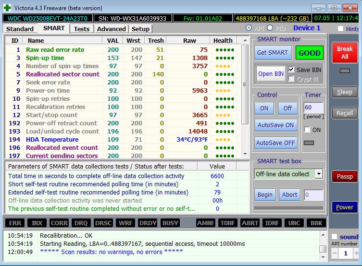This screenshot has width=362, height=266.
Task: Uncheck the Save BIN checkbox
Action: 291,70
